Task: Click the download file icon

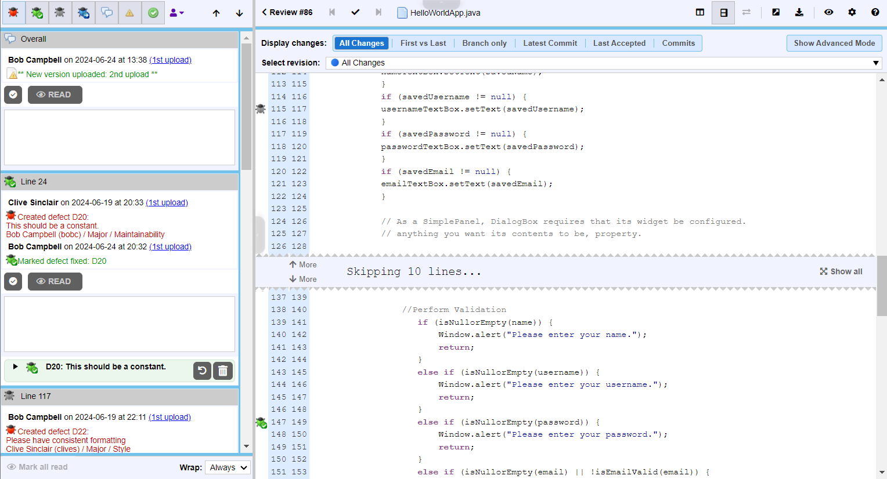Action: (799, 12)
